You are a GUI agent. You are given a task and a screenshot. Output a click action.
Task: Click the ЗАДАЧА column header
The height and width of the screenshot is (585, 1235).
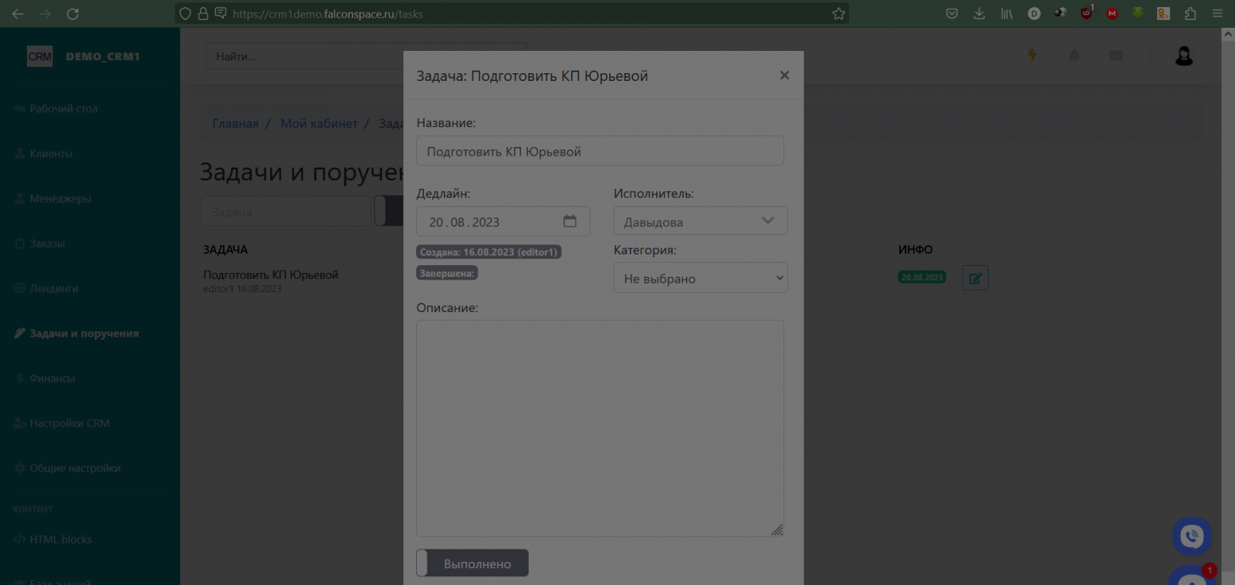tap(225, 250)
